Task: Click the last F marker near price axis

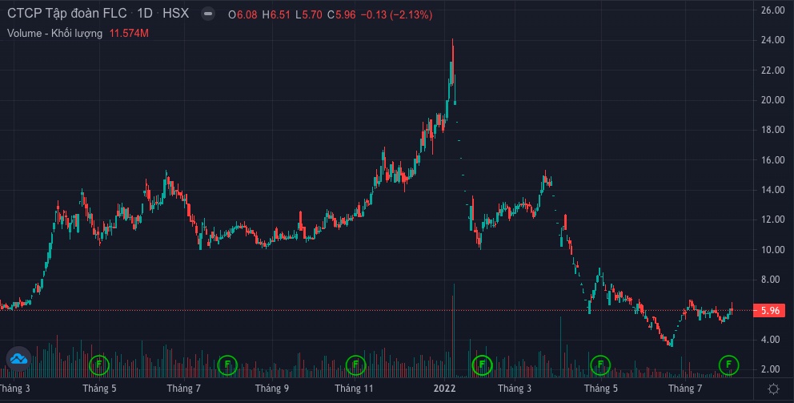Action: click(728, 365)
